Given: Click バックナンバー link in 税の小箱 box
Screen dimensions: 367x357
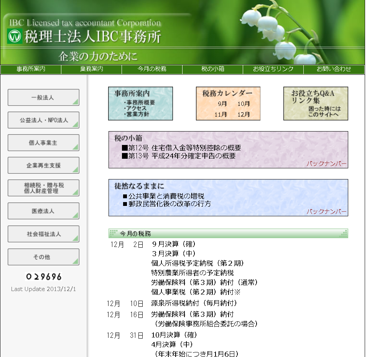Looking at the screenshot, I should [x=326, y=164].
